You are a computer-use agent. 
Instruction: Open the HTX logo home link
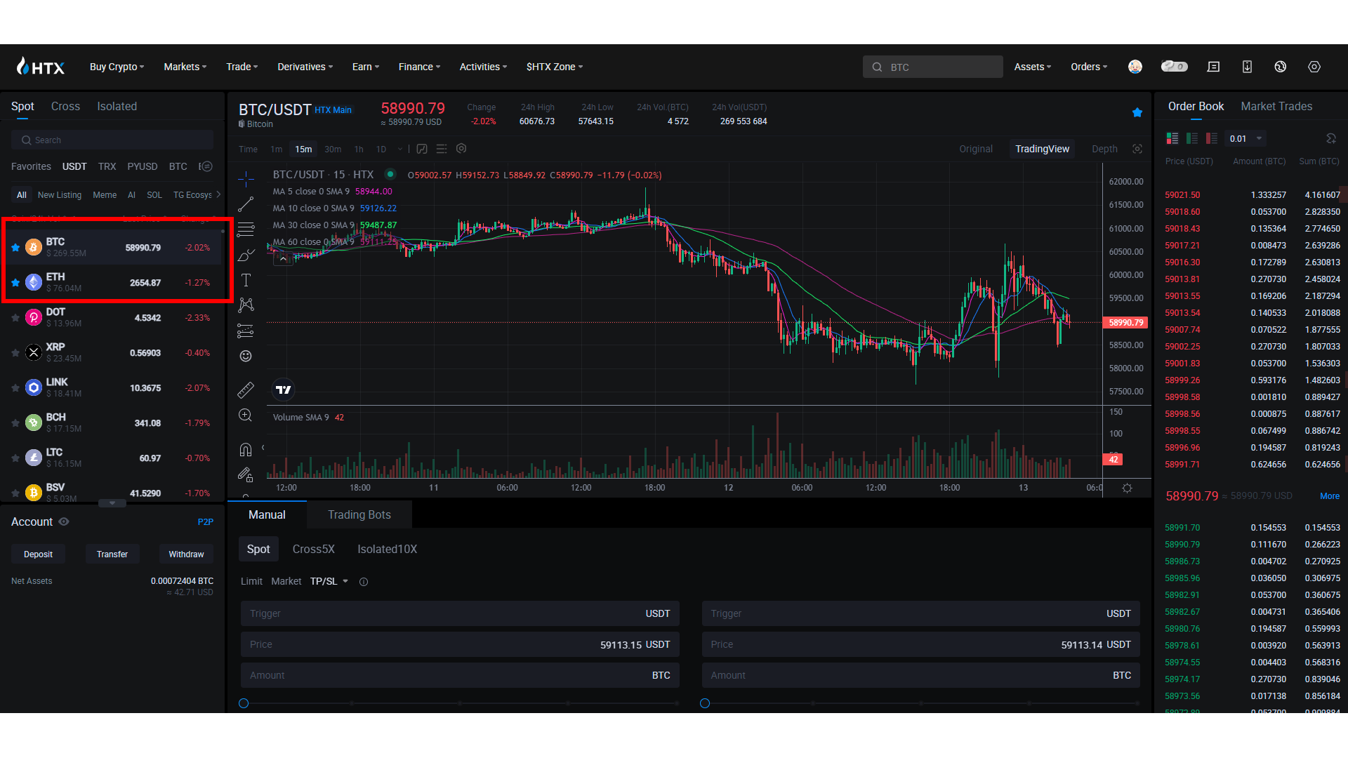pyautogui.click(x=41, y=67)
